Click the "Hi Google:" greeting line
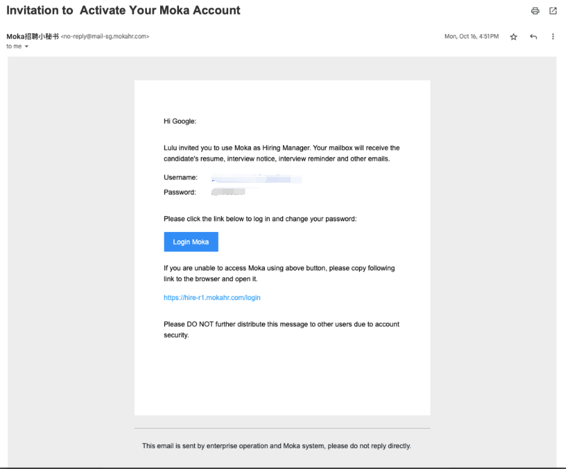 [x=180, y=121]
